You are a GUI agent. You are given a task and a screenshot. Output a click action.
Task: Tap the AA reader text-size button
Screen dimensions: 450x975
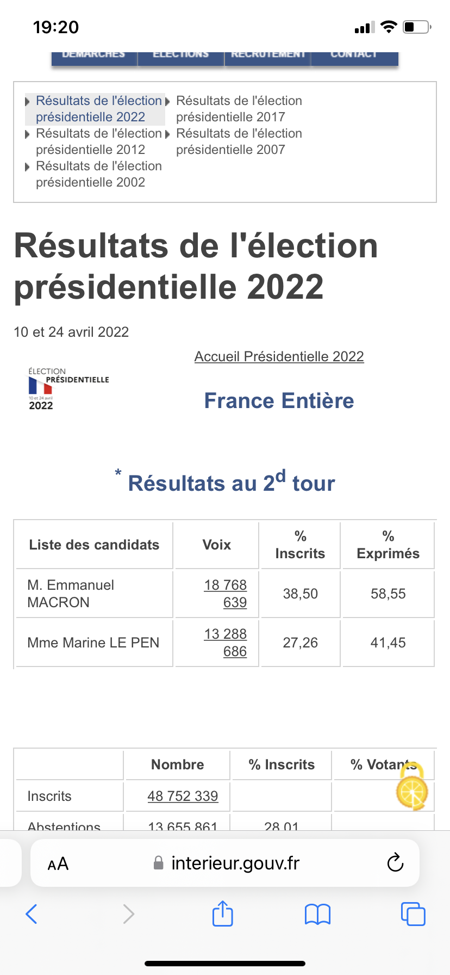pyautogui.click(x=58, y=863)
